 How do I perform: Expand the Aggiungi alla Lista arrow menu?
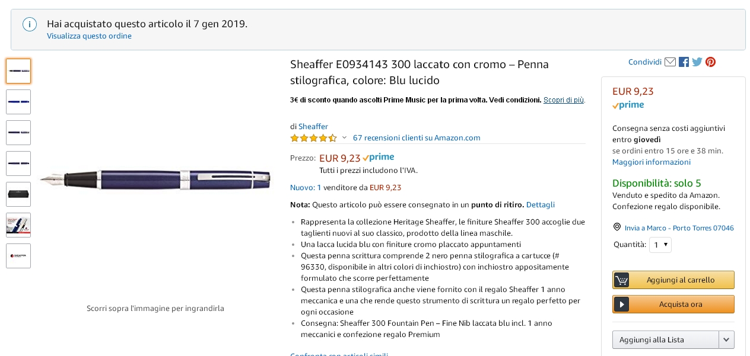tap(726, 340)
